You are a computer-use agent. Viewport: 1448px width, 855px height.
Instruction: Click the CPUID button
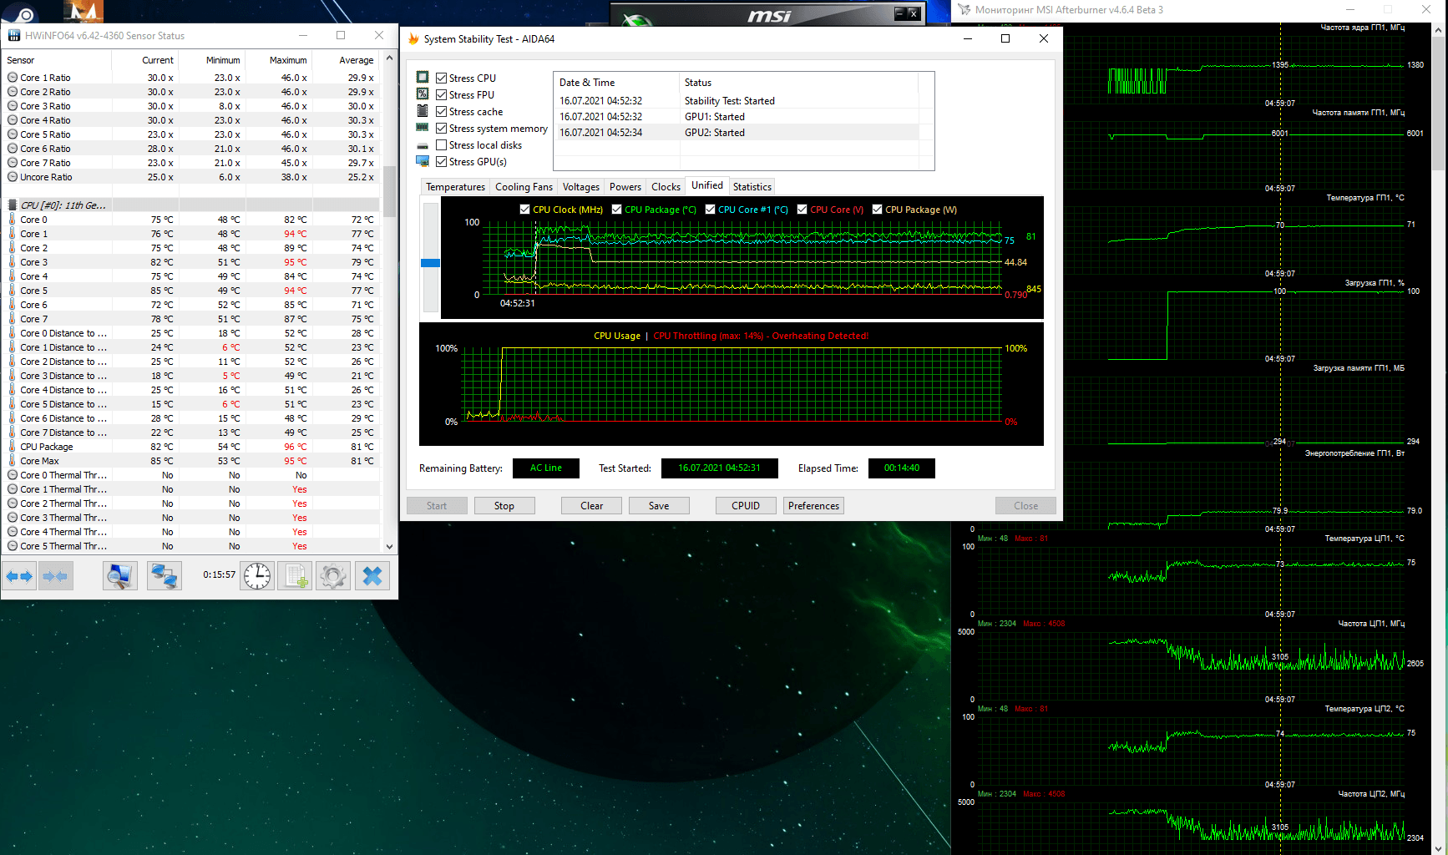(745, 506)
